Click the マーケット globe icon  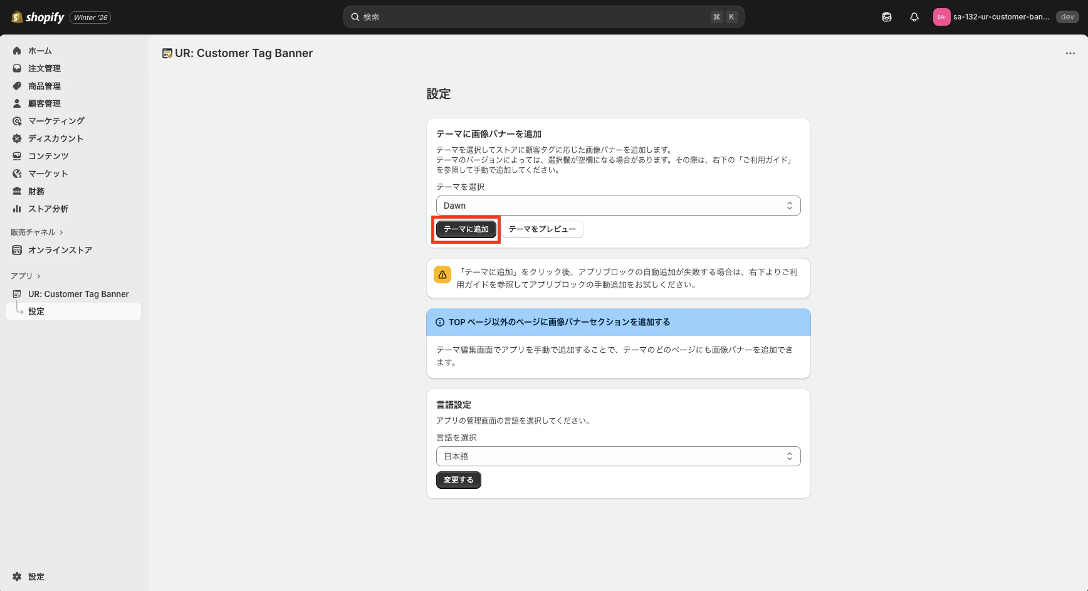tap(17, 174)
